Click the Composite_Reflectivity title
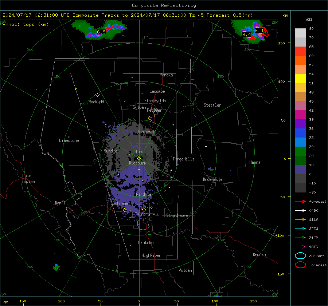The width and height of the screenshot is (328, 306). point(164,5)
